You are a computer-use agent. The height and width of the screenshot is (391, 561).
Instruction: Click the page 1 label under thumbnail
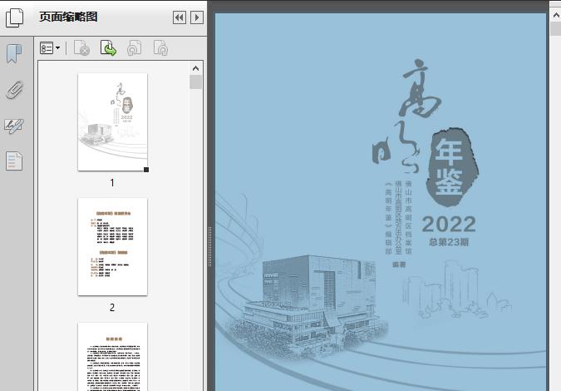112,183
